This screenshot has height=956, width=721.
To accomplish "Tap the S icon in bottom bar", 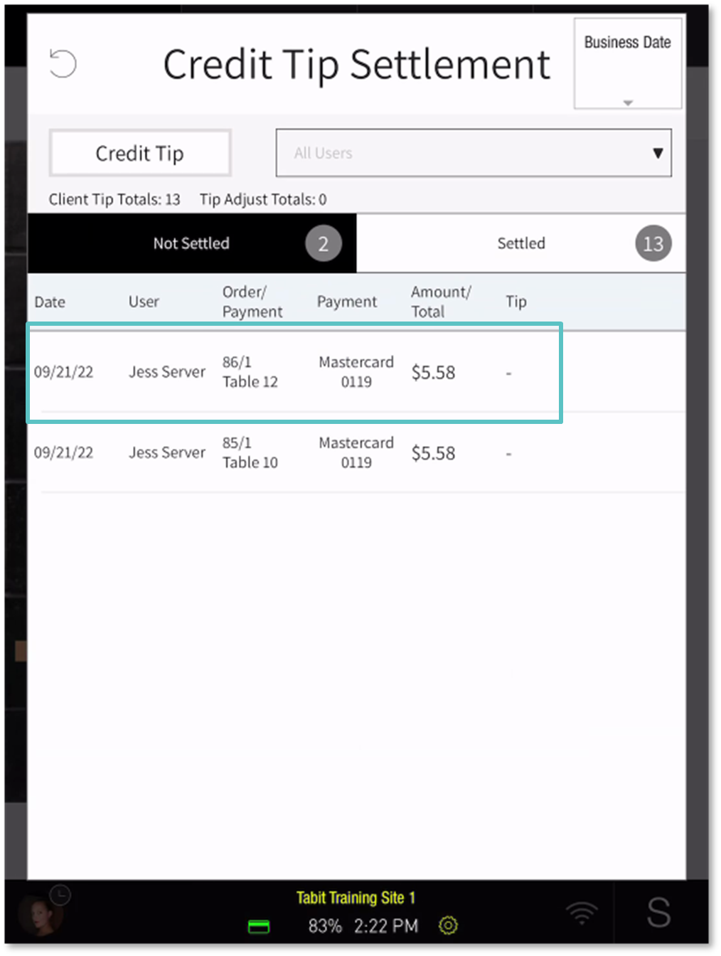I will [x=658, y=913].
